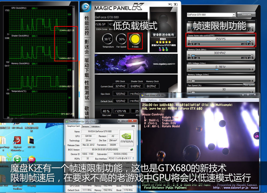Click the Release Date value Mar 22, 2012
The height and width of the screenshot is (193, 267).
coord(88,145)
